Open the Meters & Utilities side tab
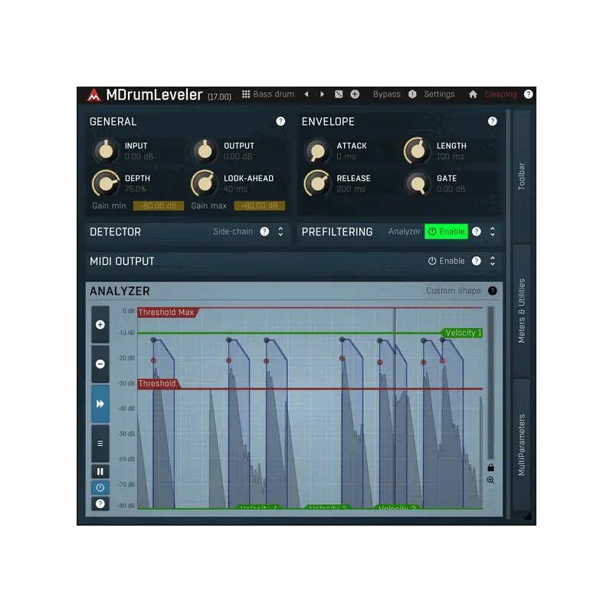The image size is (613, 613). [x=522, y=311]
